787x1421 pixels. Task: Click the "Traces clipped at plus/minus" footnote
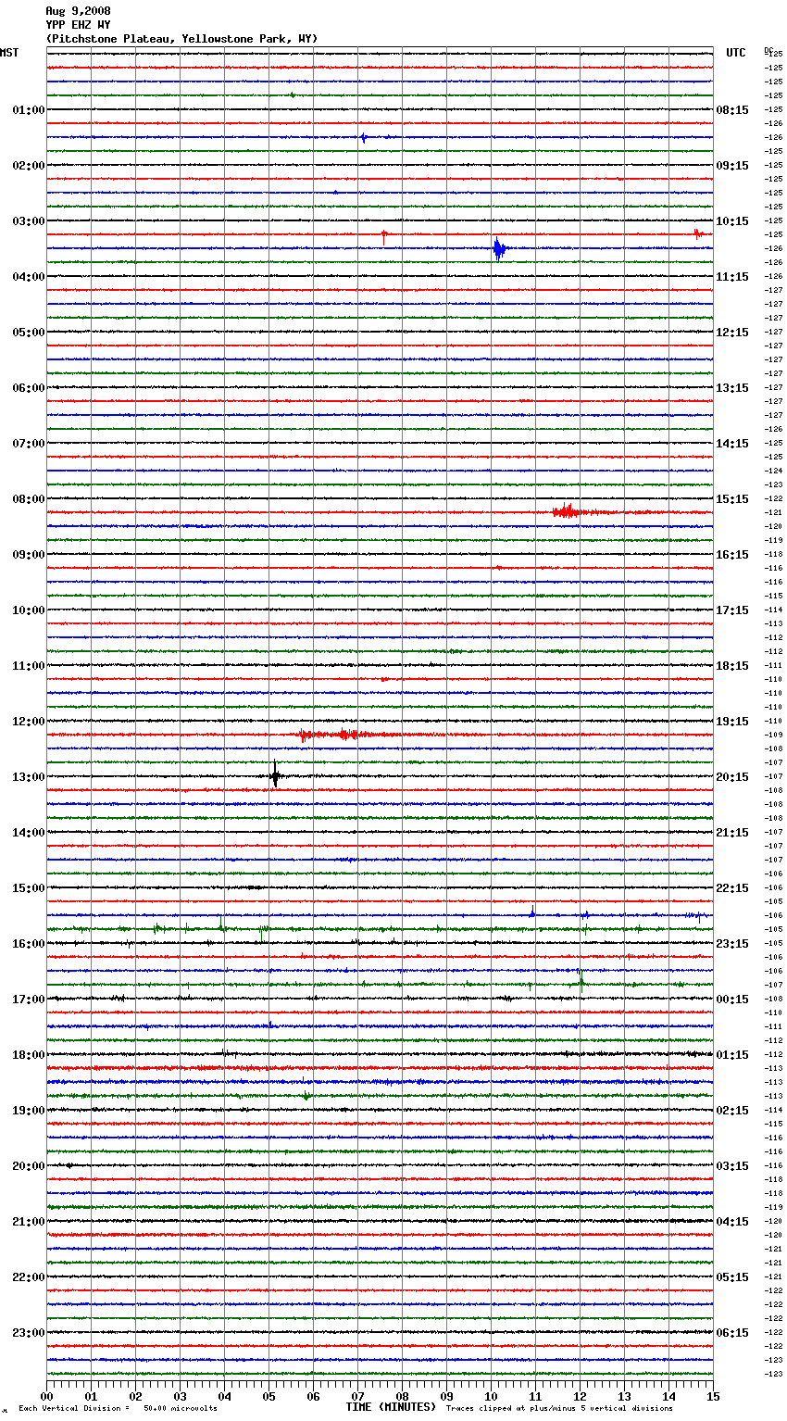coord(559,1409)
